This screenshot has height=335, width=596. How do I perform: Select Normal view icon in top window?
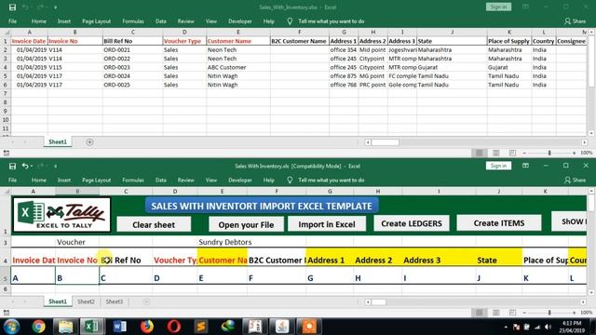[480, 153]
